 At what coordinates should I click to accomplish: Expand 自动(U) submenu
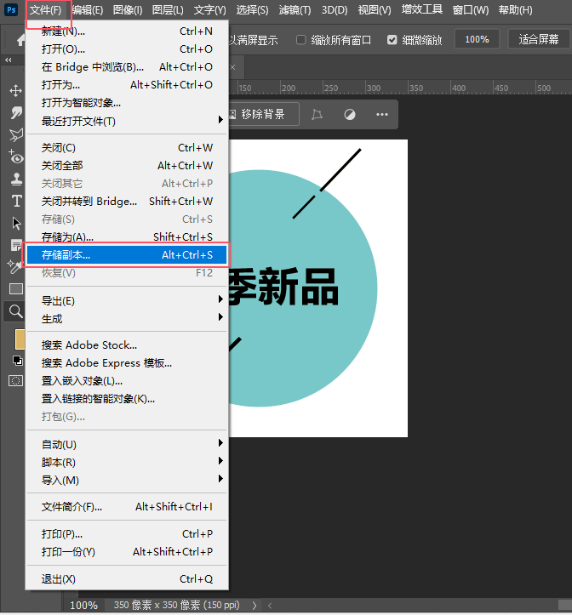tap(127, 444)
